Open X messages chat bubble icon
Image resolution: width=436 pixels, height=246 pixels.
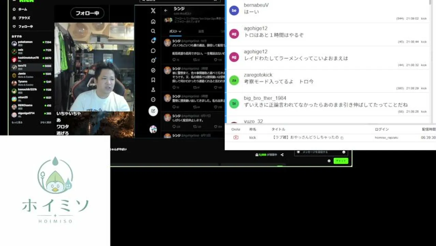pos(153,51)
